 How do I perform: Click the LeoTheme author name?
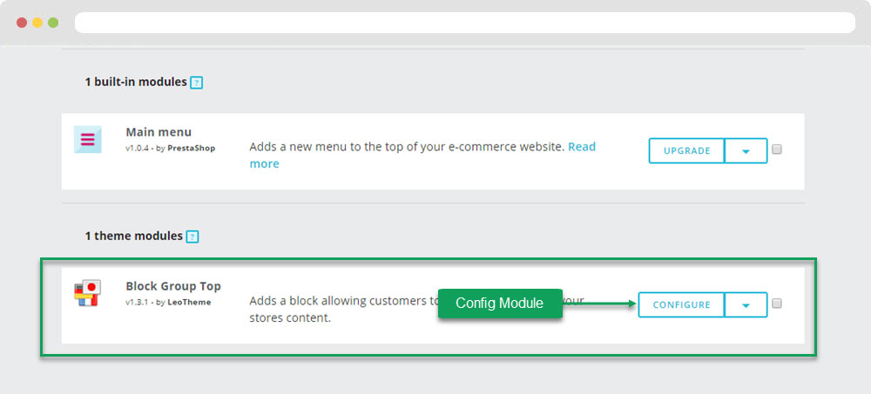(189, 303)
